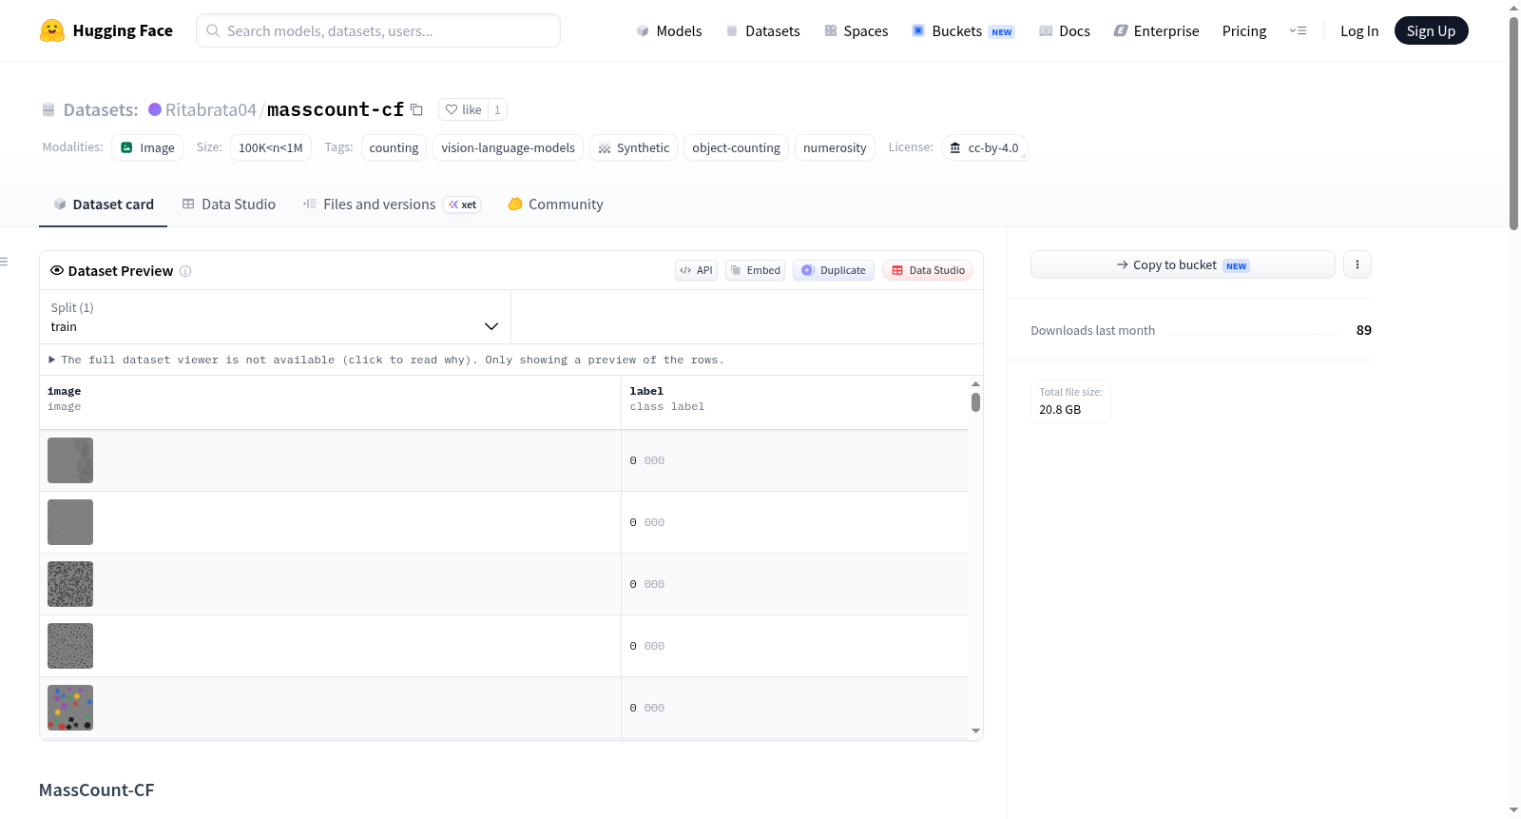
Task: Click the Synthetic tag
Action: 633,147
